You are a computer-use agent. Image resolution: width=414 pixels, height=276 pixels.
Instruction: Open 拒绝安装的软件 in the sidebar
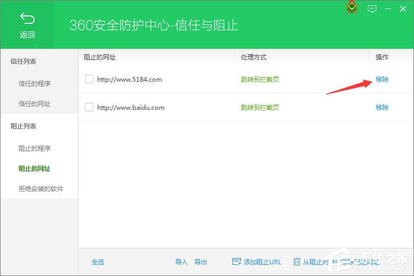pos(41,189)
